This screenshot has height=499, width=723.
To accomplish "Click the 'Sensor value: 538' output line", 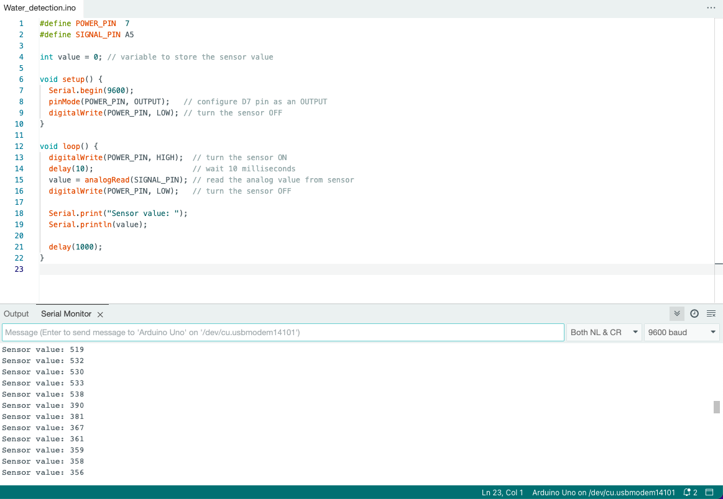I will click(x=43, y=395).
